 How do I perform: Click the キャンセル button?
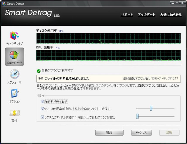coord(141,133)
